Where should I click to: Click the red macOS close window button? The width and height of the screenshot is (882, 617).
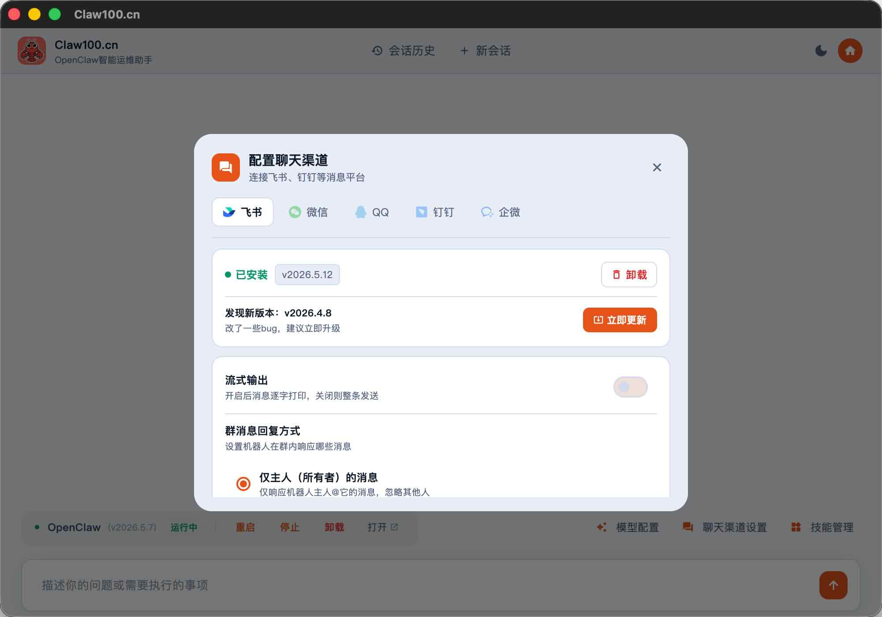point(14,14)
